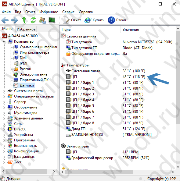This screenshot has height=181, width=180.
Task: Click the Конфигурация icon in tree
Action: 10,151
